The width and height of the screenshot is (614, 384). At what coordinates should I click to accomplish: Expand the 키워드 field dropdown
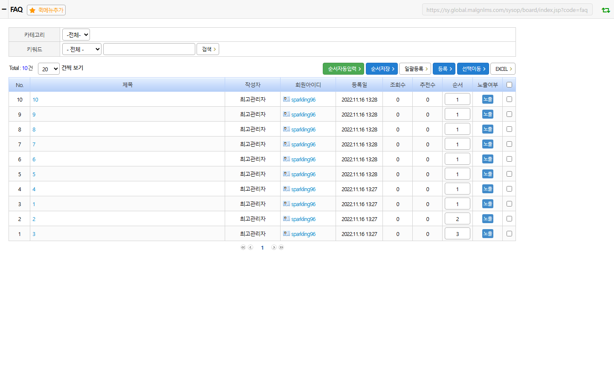[82, 49]
